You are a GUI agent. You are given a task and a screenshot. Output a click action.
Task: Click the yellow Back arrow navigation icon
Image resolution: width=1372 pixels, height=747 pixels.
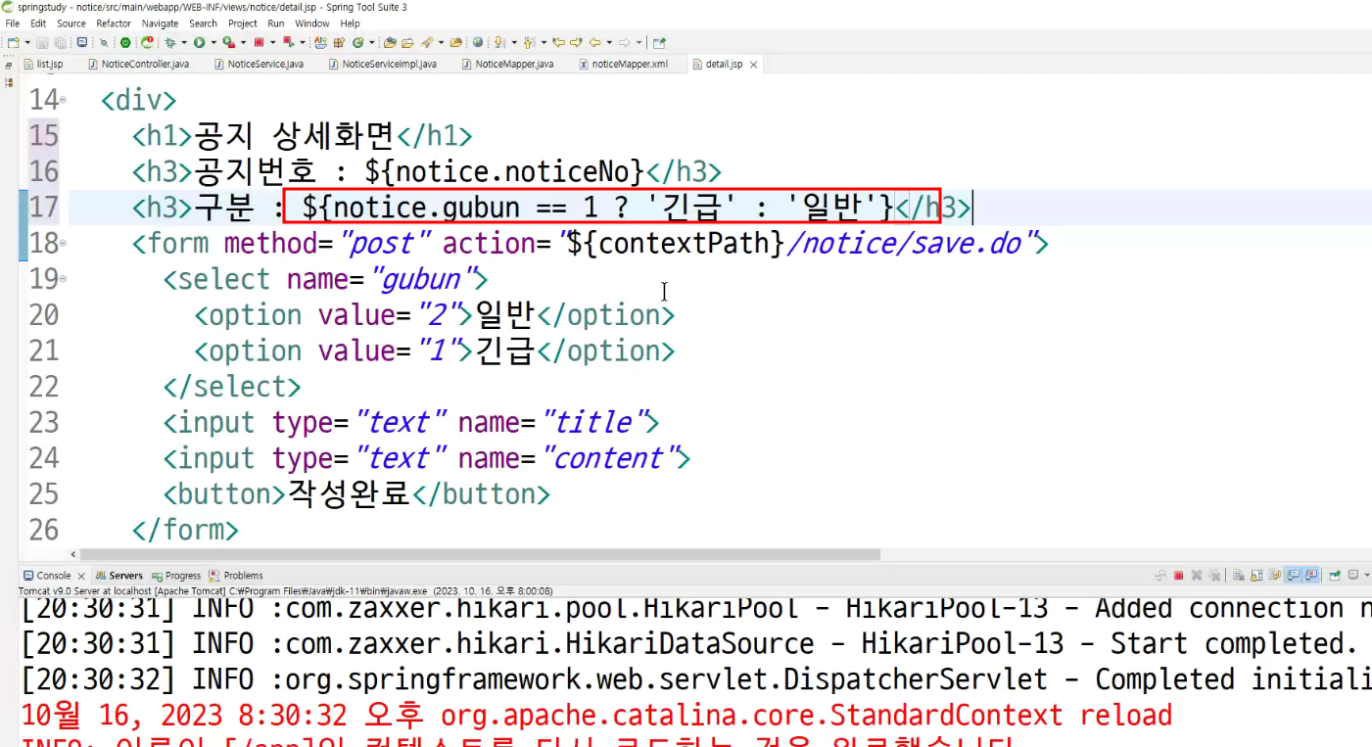tap(594, 42)
